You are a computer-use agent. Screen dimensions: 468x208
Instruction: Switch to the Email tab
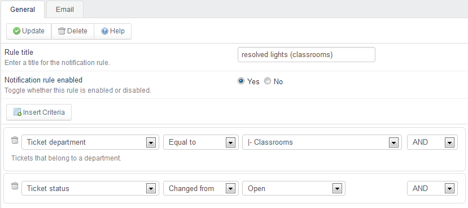pyautogui.click(x=65, y=10)
